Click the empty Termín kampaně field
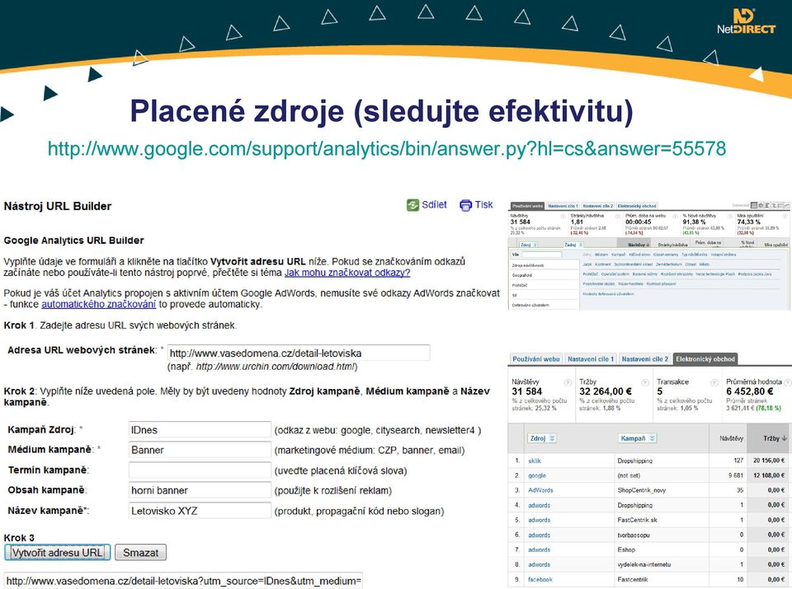Viewport: 792px width, 589px height. pos(200,470)
